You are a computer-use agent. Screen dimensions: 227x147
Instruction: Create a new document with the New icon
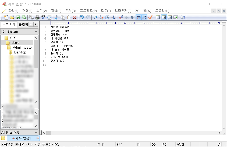point(6,17)
